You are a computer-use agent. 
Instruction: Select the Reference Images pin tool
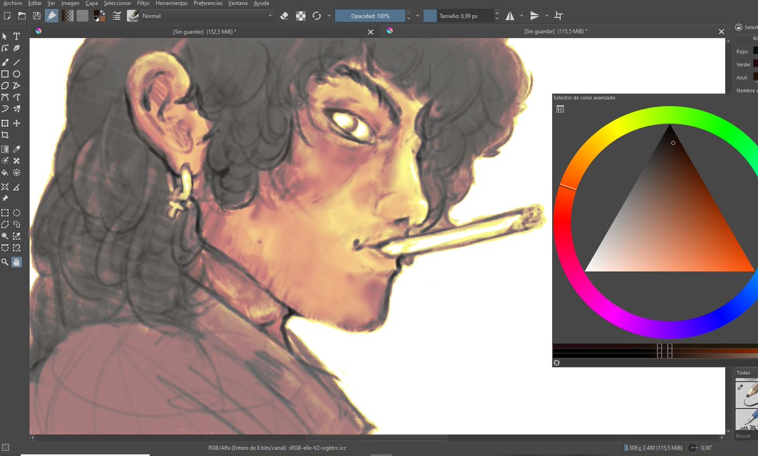[x=5, y=198]
